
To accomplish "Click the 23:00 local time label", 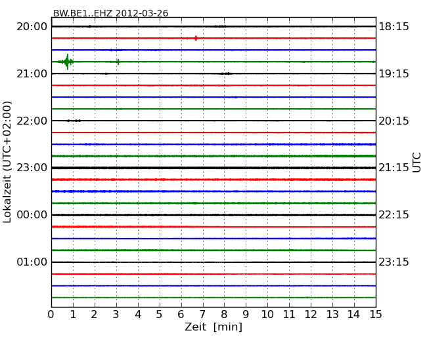I will (x=32, y=167).
